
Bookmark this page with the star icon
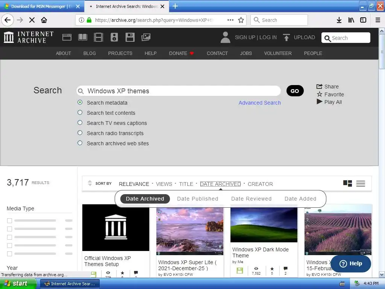[241, 20]
